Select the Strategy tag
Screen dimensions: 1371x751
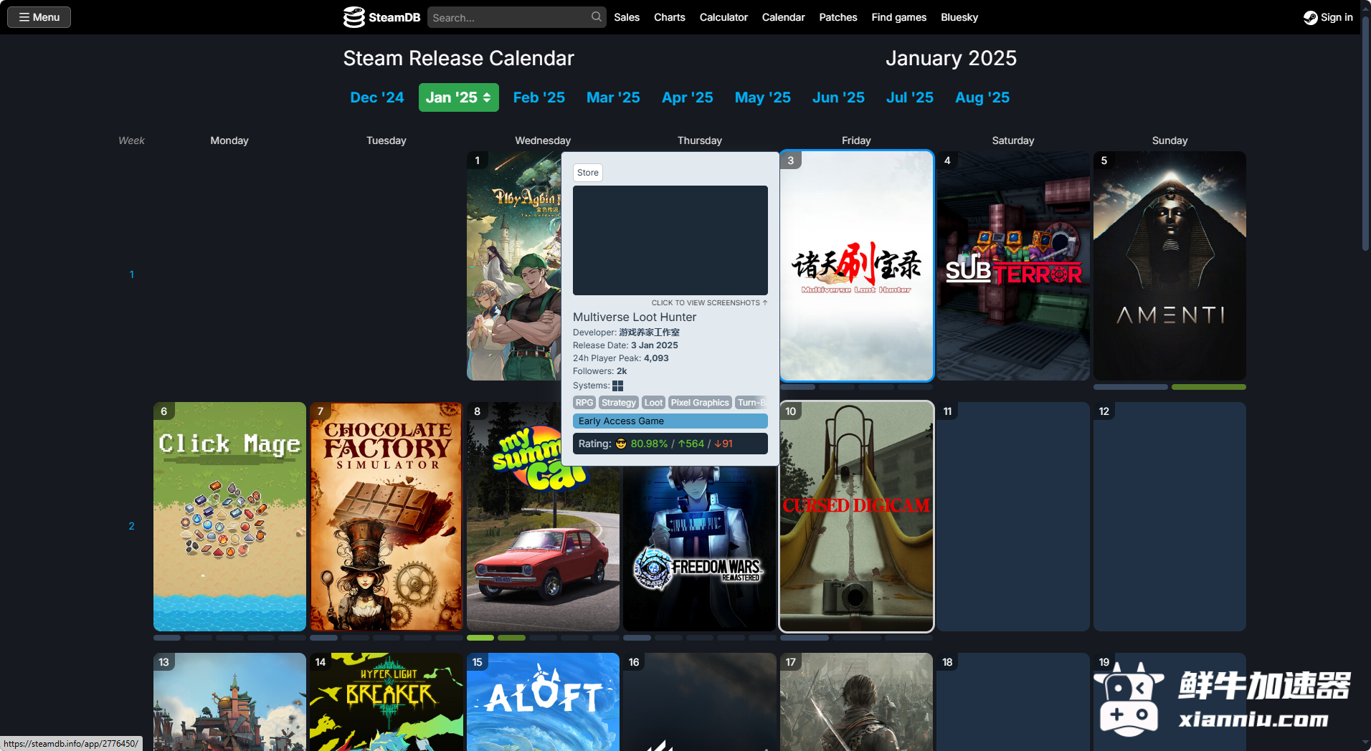619,403
